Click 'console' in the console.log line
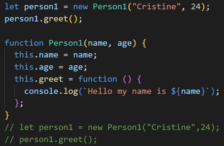The height and width of the screenshot is (146, 224). pyautogui.click(x=41, y=91)
